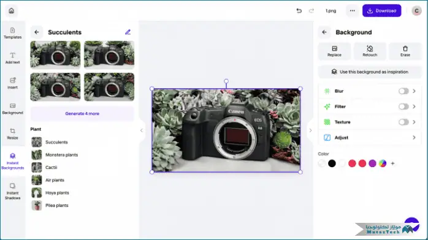The width and height of the screenshot is (428, 240).
Task: Click the Texture effect icon
Action: click(327, 122)
